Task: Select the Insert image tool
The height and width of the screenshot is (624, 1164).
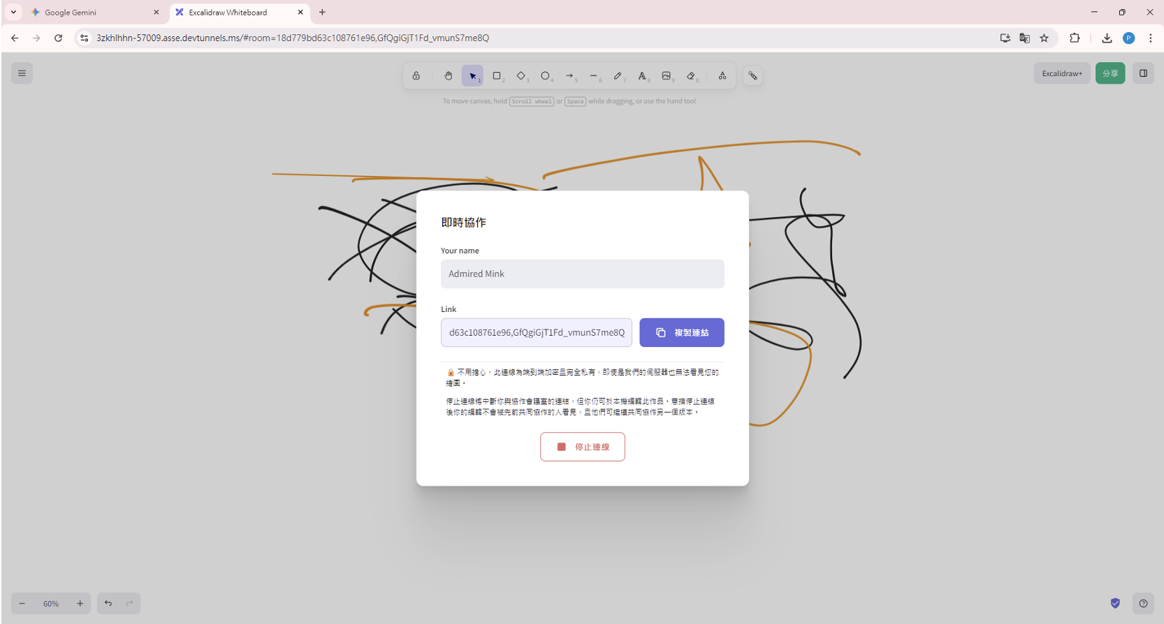Action: [667, 75]
